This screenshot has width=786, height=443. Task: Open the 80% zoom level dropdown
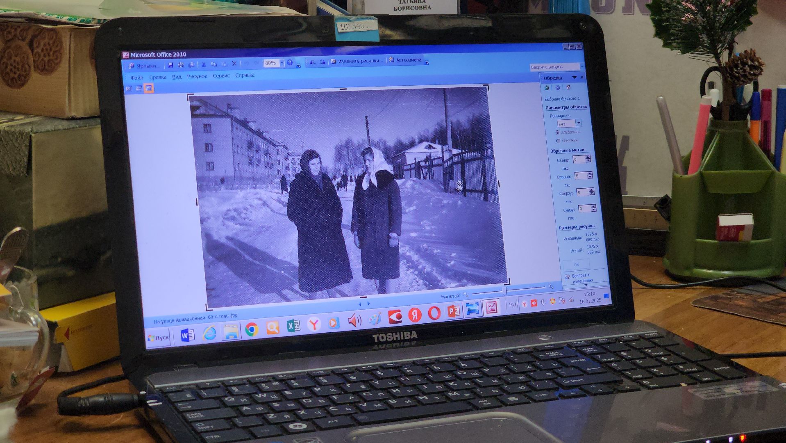click(282, 63)
